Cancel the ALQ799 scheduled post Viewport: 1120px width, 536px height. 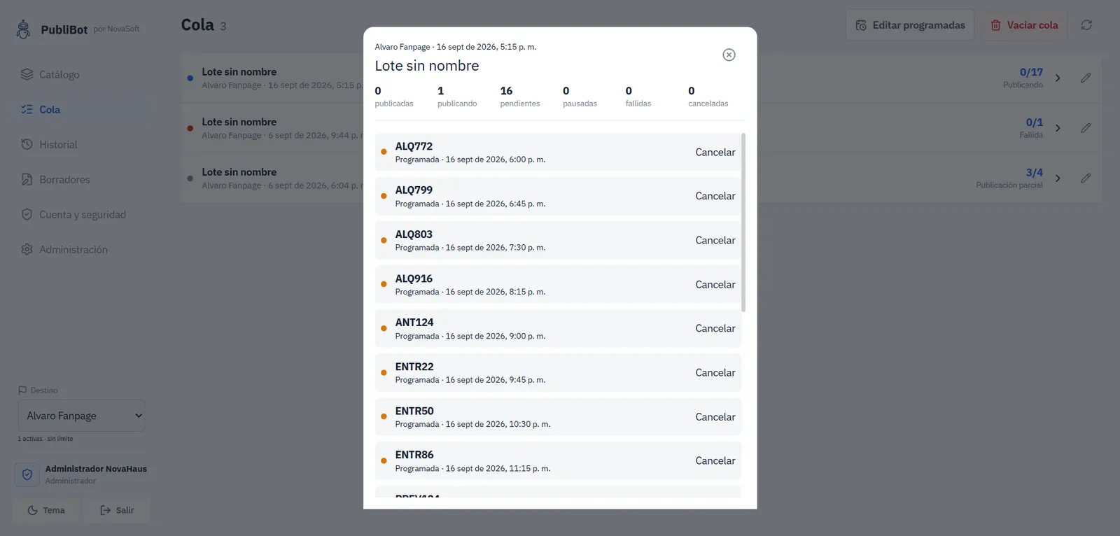pyautogui.click(x=715, y=196)
